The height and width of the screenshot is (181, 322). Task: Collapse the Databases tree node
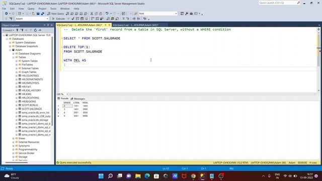(x=7, y=39)
